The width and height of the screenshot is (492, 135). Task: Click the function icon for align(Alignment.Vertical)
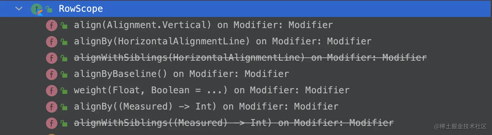pos(52,25)
